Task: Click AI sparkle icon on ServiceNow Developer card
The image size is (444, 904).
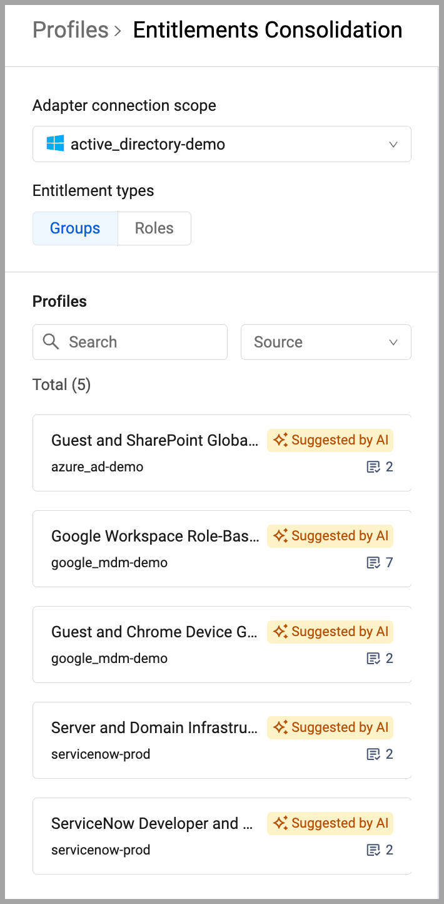Action: tap(280, 823)
